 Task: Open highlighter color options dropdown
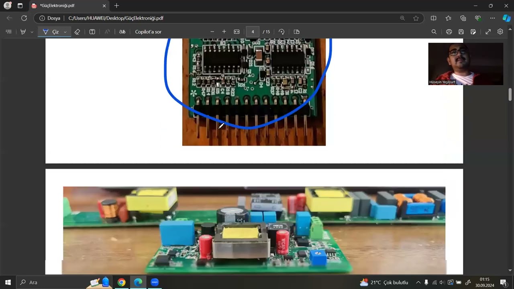click(32, 32)
